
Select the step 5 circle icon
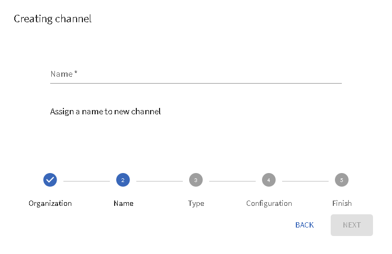tap(342, 180)
